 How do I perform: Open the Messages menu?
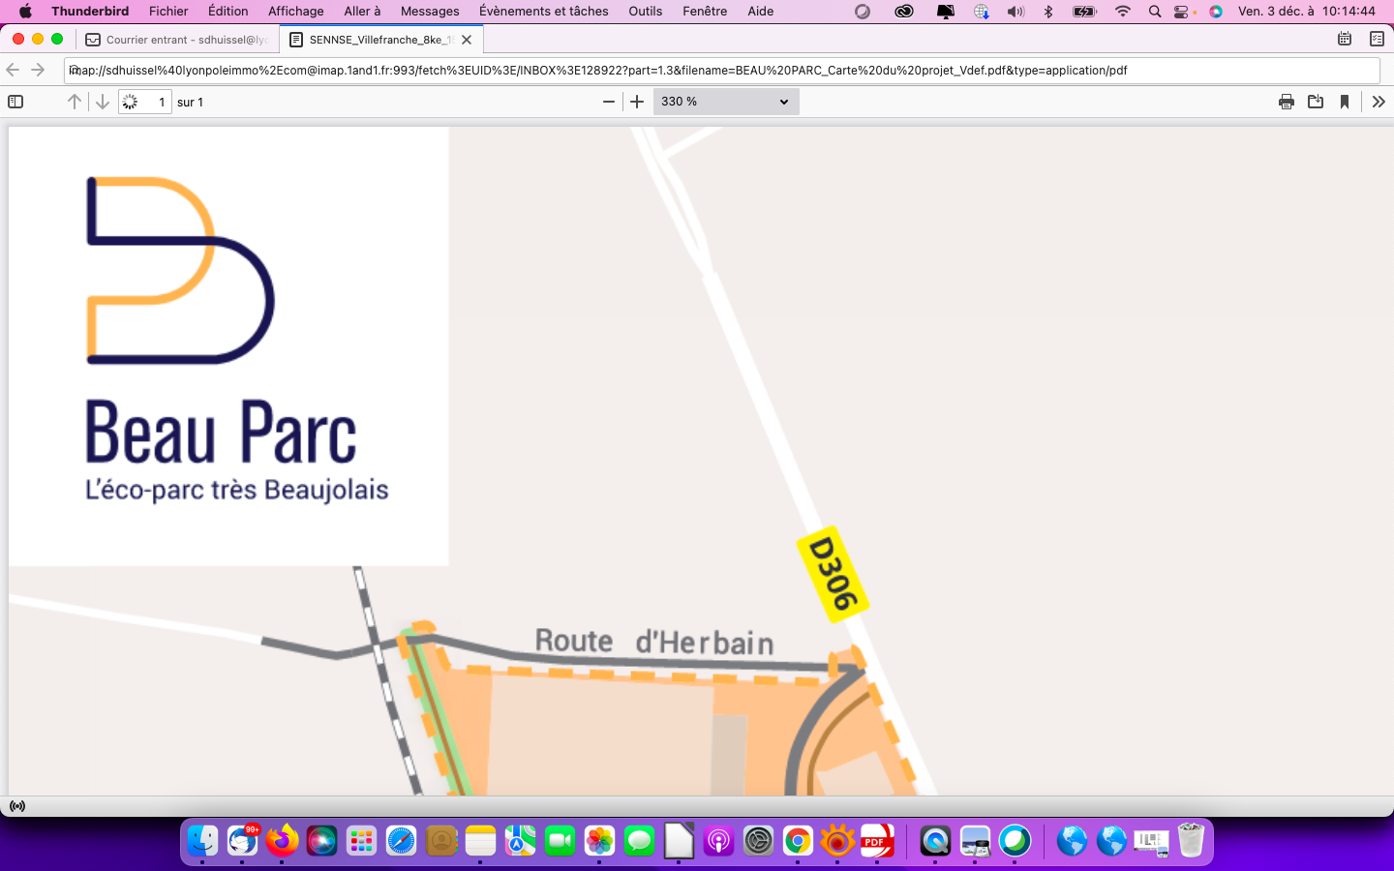[430, 12]
